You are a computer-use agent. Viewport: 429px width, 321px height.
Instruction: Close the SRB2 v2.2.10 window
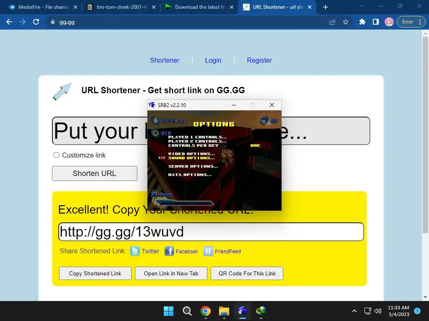coord(271,105)
